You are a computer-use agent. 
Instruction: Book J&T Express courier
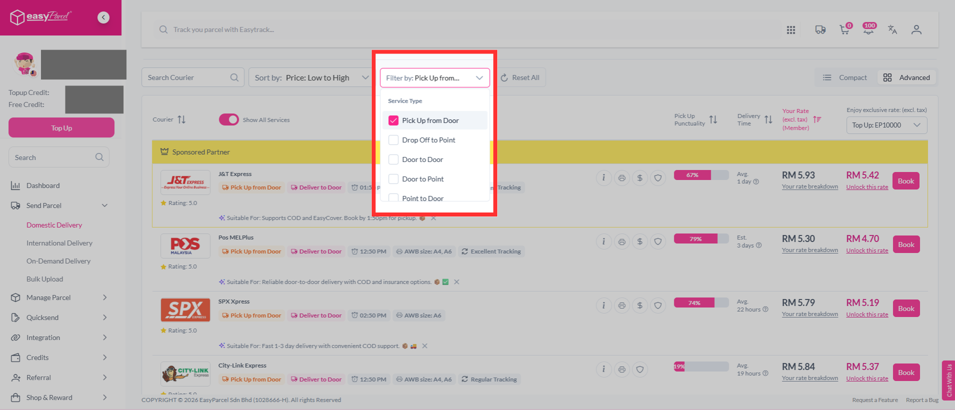(x=906, y=181)
